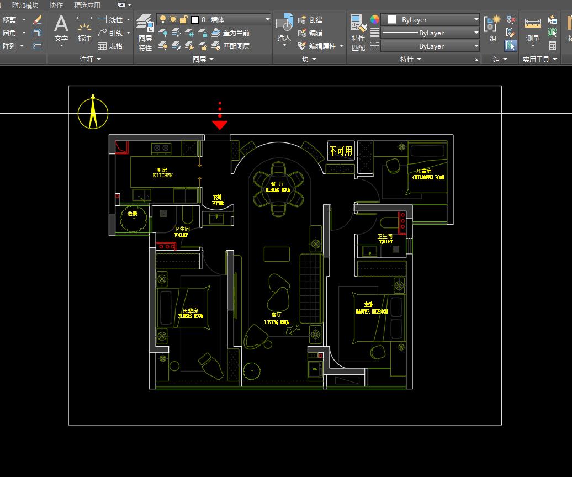The width and height of the screenshot is (572, 477).
Task: Open the 特性 Properties panel dialog launcher
Action: point(476,60)
